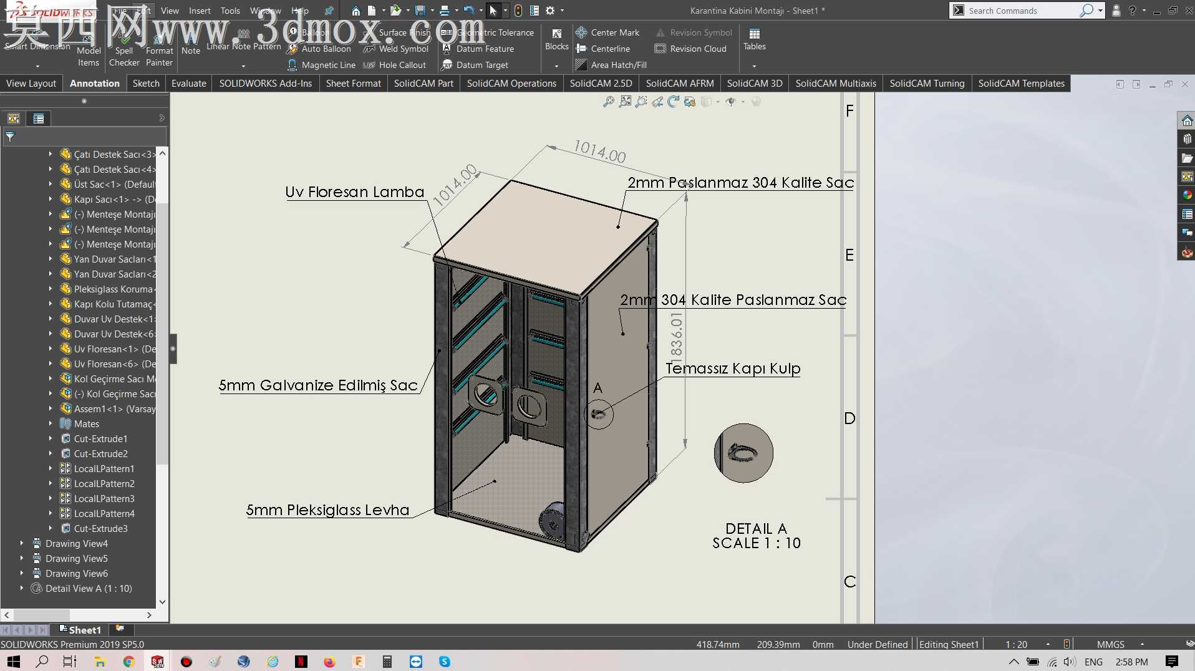The image size is (1195, 671).
Task: Click Zoom to Fit in view toolbar
Action: point(609,102)
